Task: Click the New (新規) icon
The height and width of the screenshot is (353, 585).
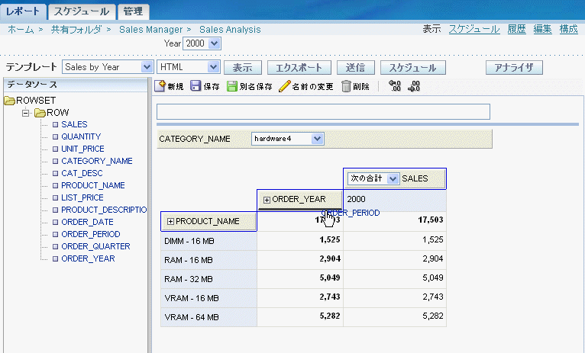Action: [x=160, y=86]
